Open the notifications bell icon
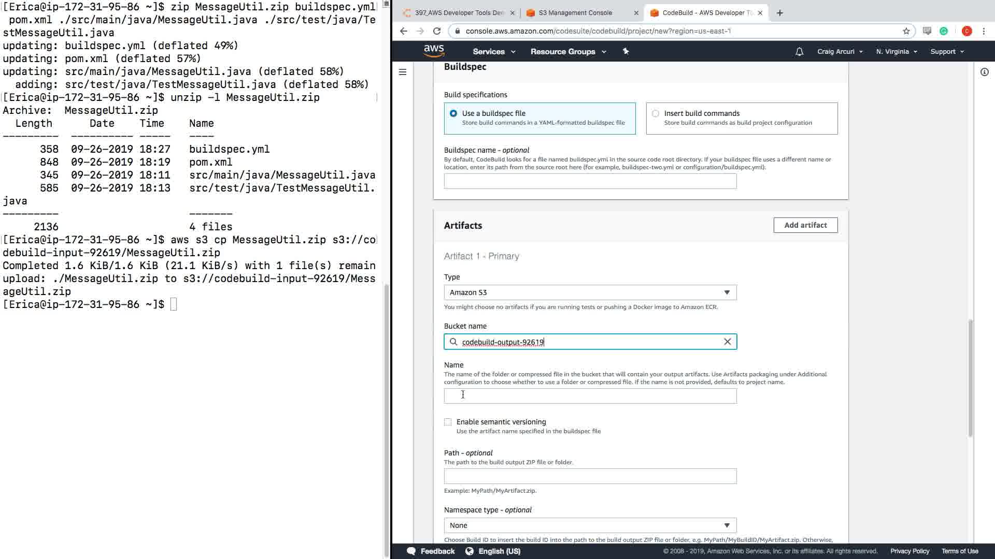Image resolution: width=995 pixels, height=559 pixels. (x=799, y=51)
